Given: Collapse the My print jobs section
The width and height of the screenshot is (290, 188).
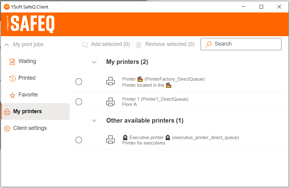Looking at the screenshot, I should tap(7, 45).
